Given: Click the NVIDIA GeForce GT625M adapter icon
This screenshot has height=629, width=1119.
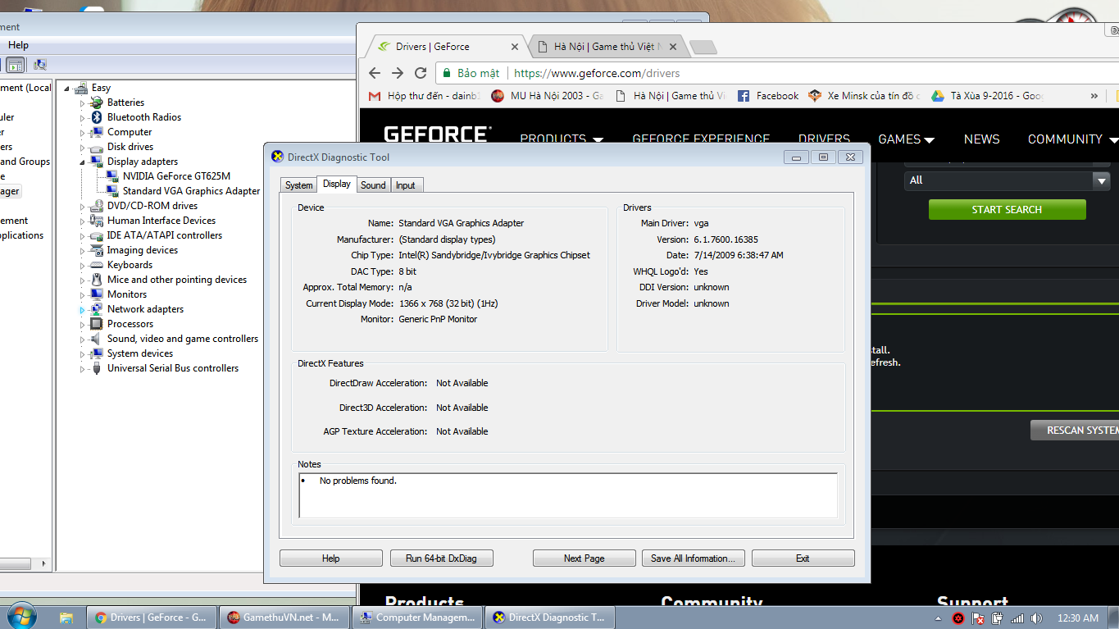Looking at the screenshot, I should 112,176.
